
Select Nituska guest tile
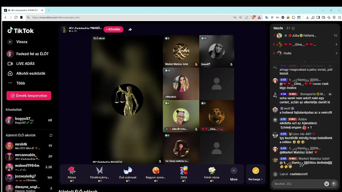pos(181,84)
